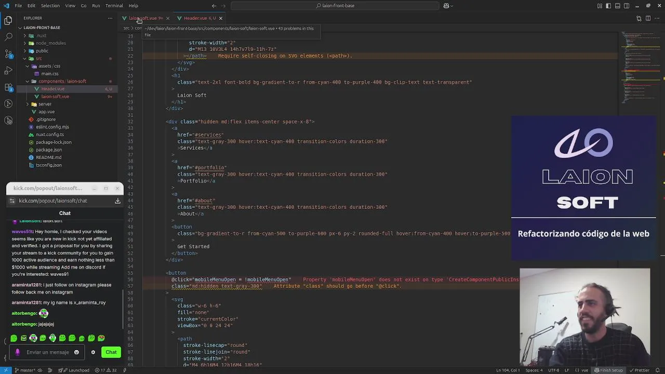
Task: Click the laion-front-base command search box
Action: coord(335,6)
